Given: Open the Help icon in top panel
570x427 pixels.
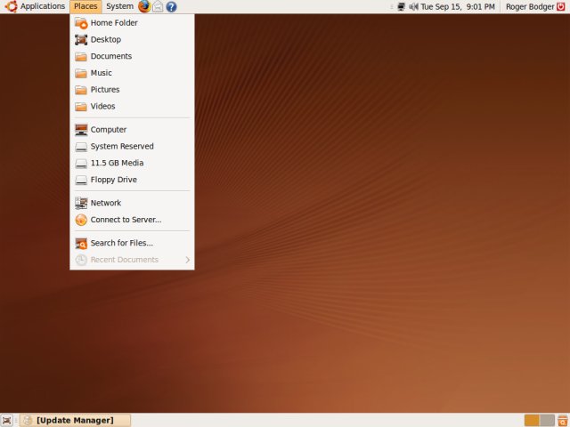Looking at the screenshot, I should [x=171, y=6].
